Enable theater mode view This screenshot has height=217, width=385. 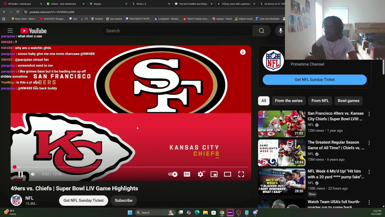[227, 174]
